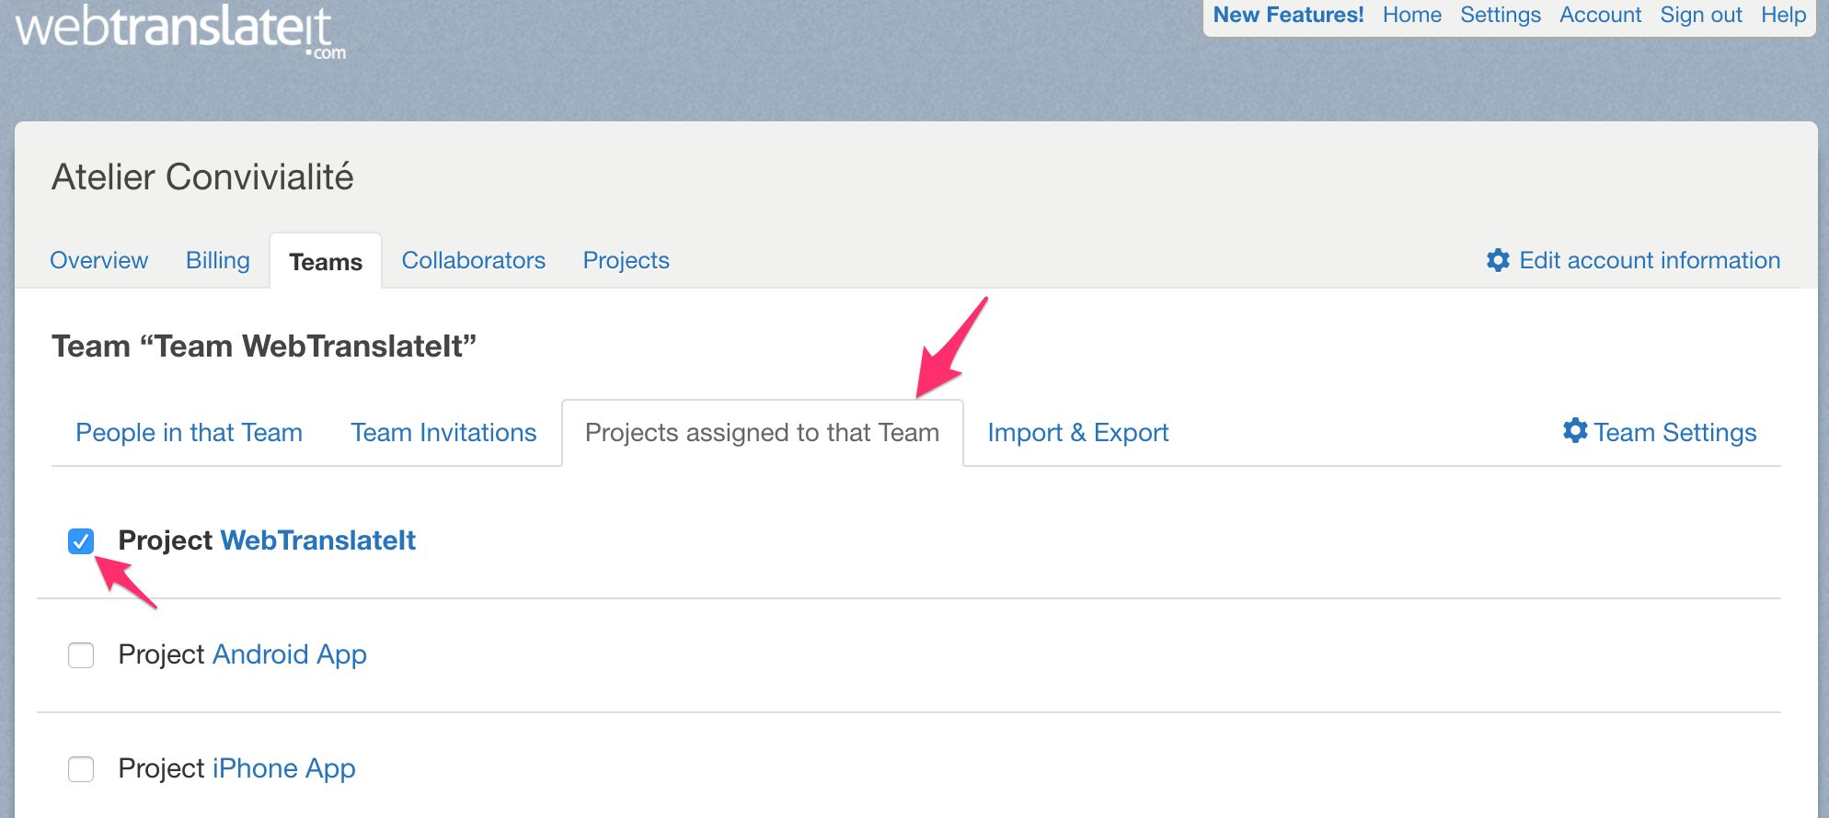This screenshot has height=818, width=1829.
Task: Open the Import & Export tab
Action: click(x=1077, y=432)
